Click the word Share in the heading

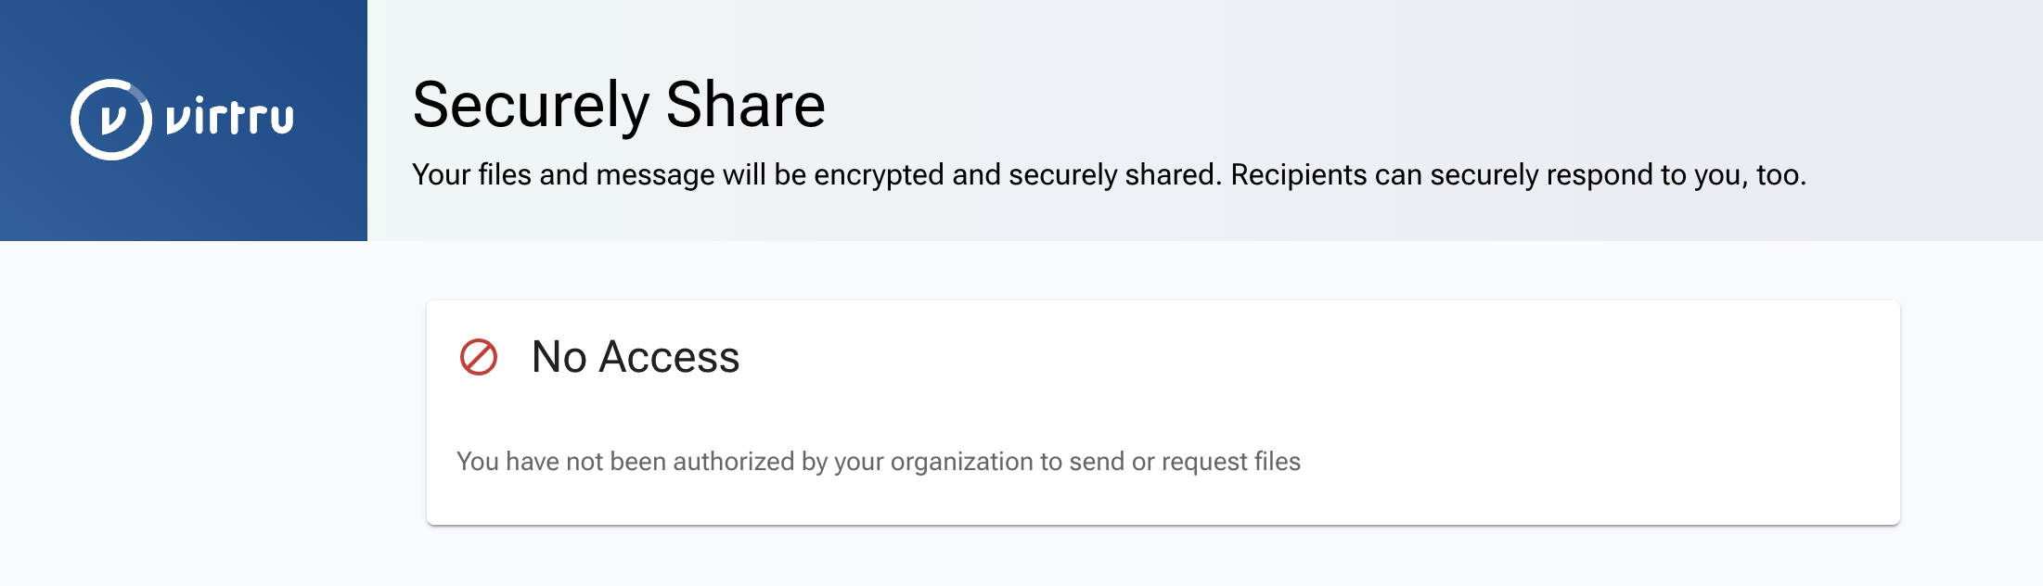coord(745,105)
